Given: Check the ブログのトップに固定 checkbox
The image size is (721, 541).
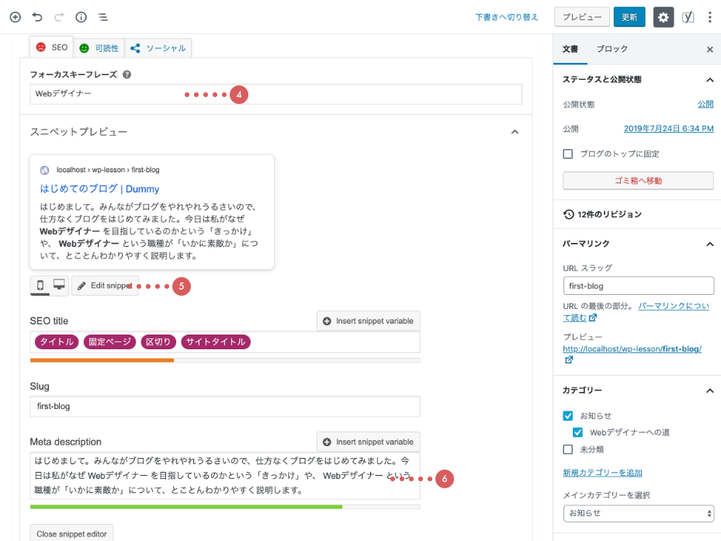Looking at the screenshot, I should (x=568, y=154).
